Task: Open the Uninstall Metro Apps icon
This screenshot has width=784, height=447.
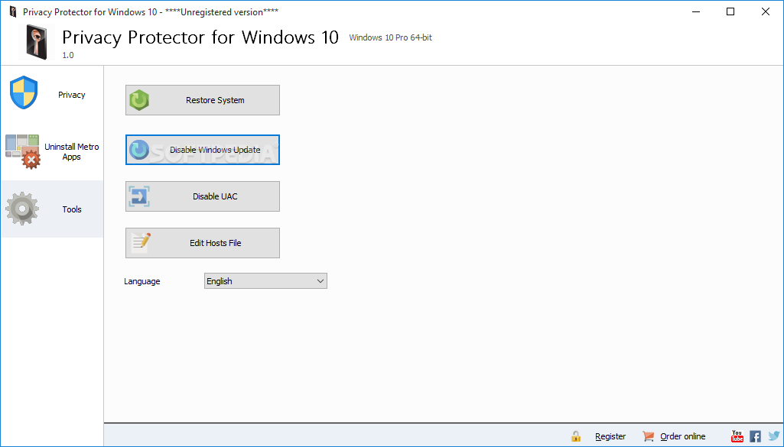Action: click(x=23, y=151)
